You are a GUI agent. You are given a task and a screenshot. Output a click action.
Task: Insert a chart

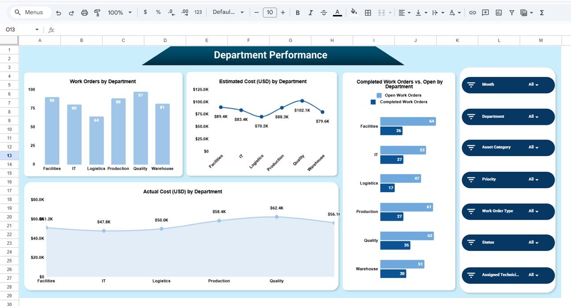click(498, 12)
